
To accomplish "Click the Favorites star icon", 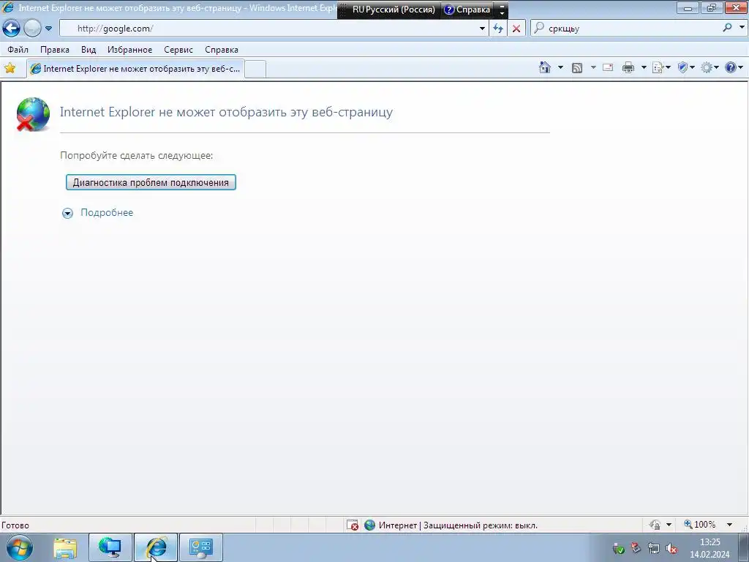I will coord(10,68).
